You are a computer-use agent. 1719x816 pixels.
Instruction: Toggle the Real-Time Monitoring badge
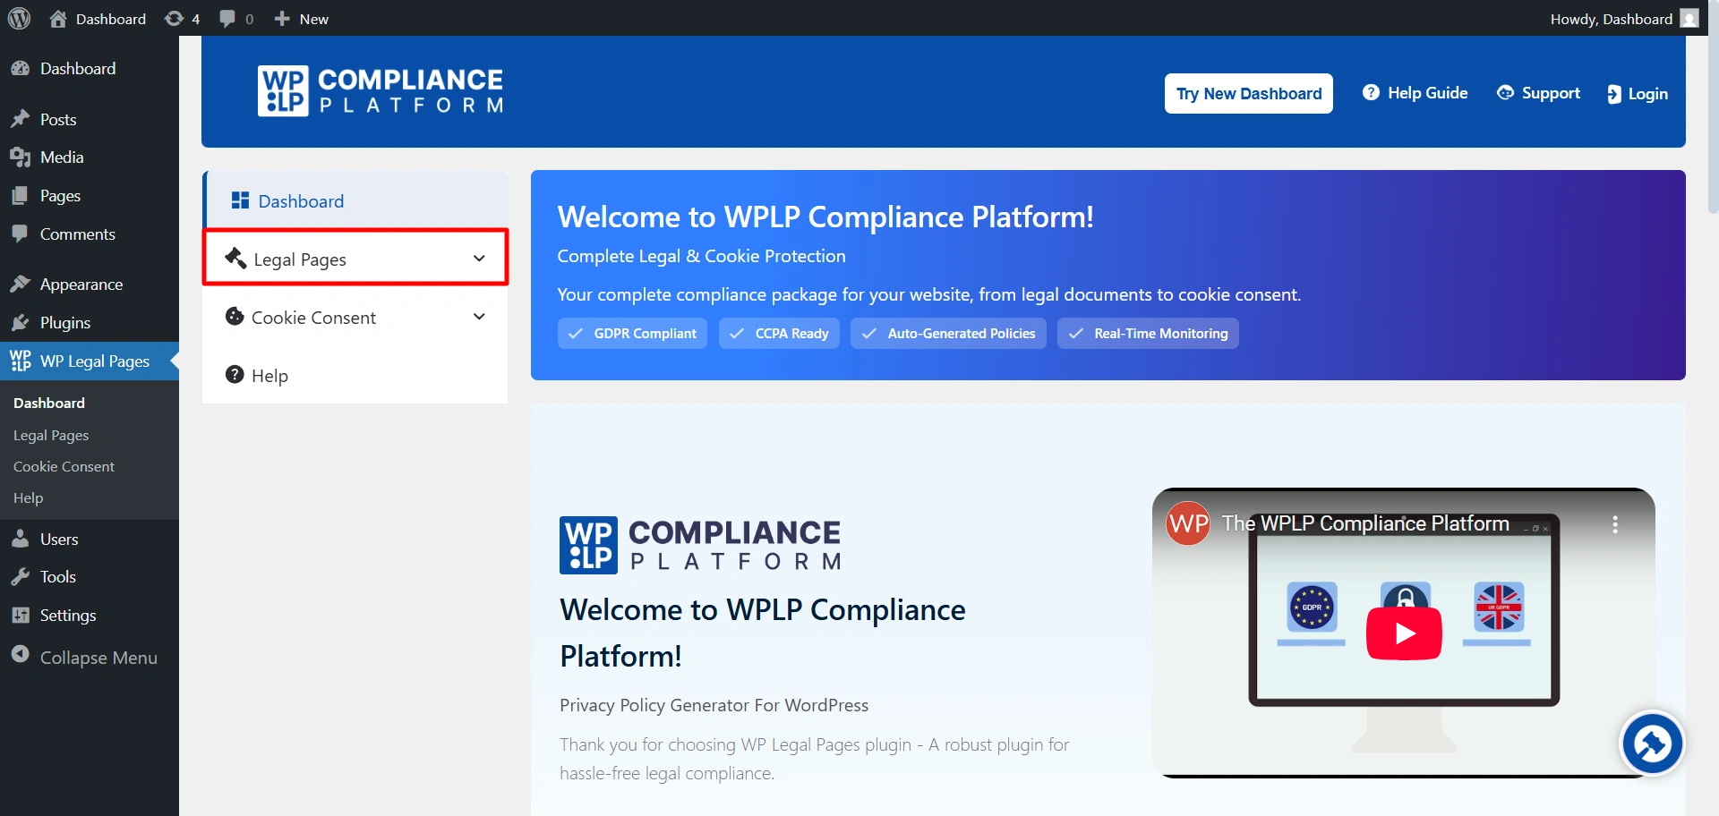pyautogui.click(x=1147, y=333)
